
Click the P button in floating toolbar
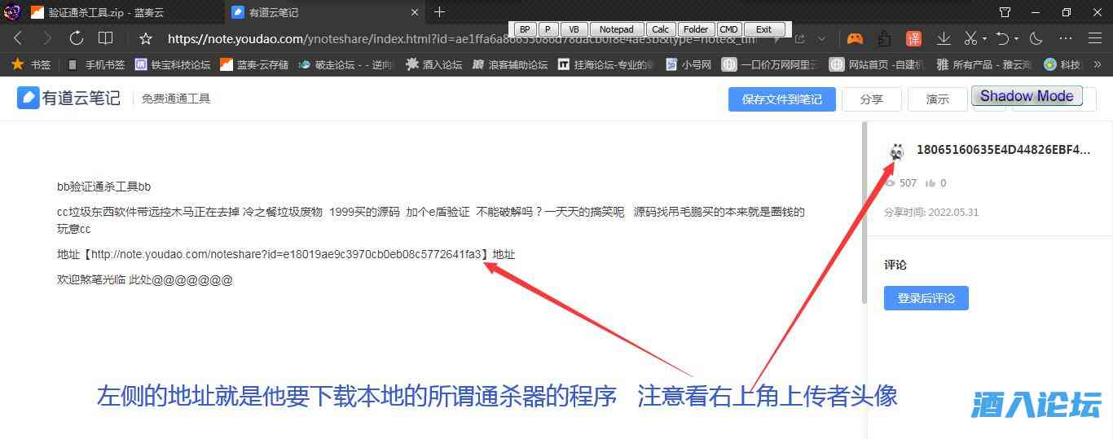coord(548,29)
